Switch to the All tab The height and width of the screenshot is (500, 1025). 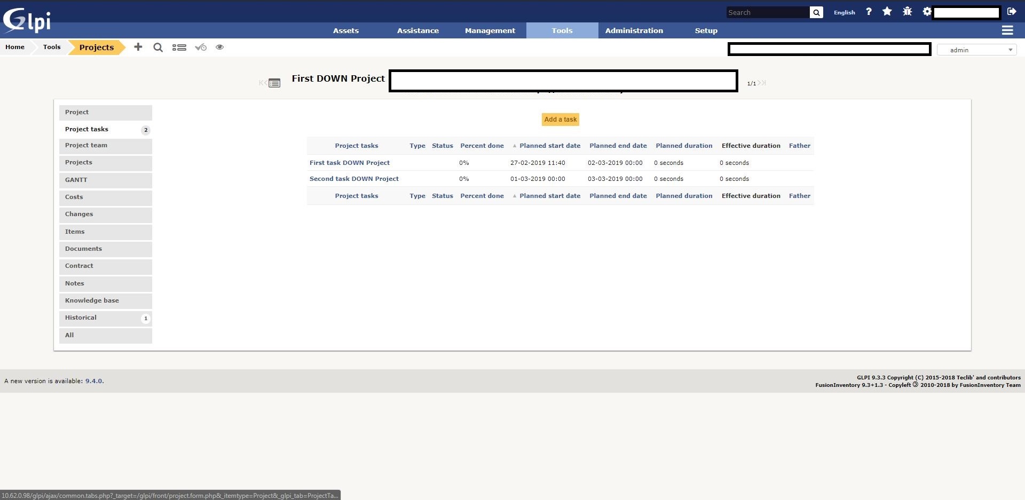point(106,336)
